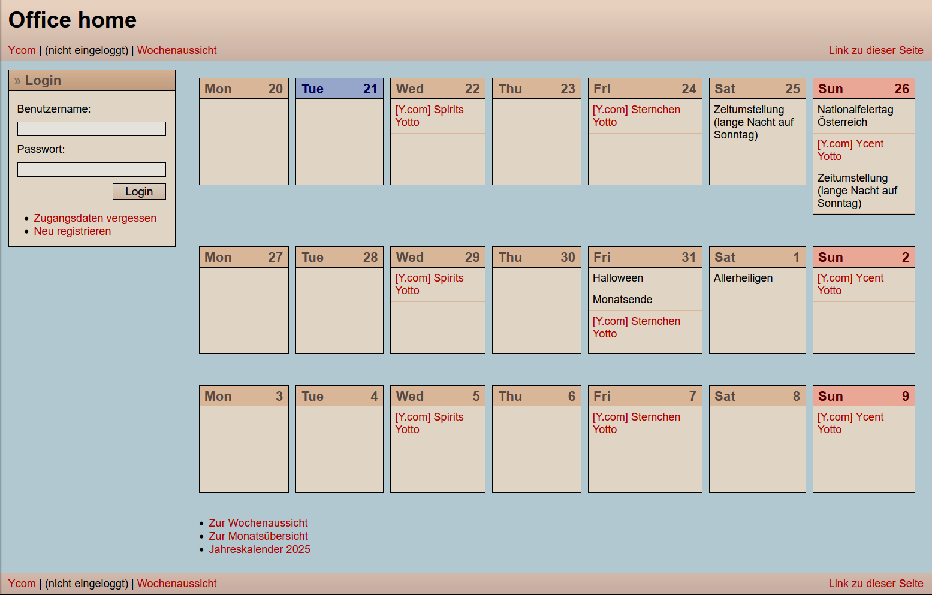Screen dimensions: 932x595
Task: Open Sternchen Yotto event on Fri 24
Action: [x=636, y=116]
